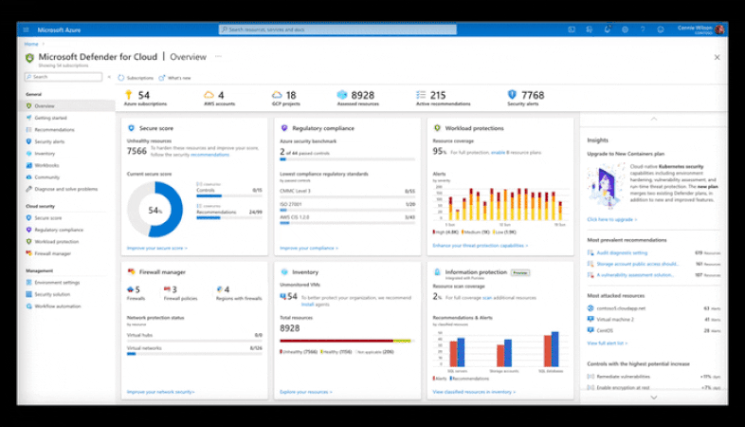Viewport: 745px width, 427px height.
Task: Click the AWS accounts cloud icon
Action: [209, 95]
